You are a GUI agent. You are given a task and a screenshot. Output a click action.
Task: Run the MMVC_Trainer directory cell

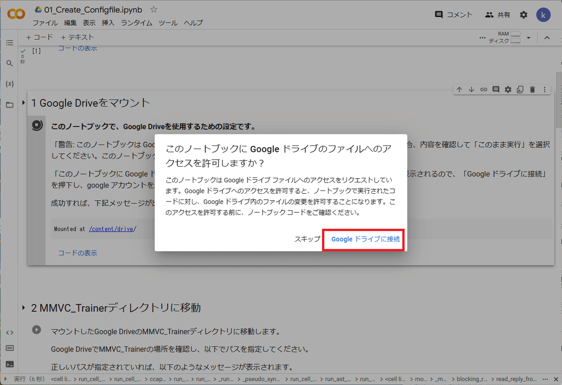pyautogui.click(x=37, y=329)
